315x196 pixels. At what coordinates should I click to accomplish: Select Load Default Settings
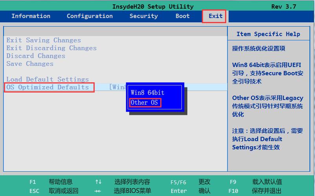click(48, 79)
